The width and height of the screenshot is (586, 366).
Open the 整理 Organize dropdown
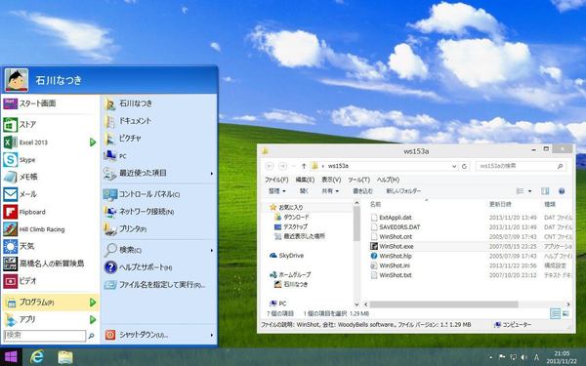277,191
